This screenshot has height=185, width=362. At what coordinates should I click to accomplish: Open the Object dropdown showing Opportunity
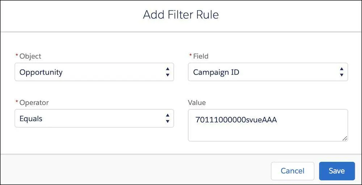[x=94, y=72]
